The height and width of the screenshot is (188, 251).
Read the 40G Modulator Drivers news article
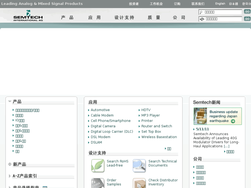[x=216, y=140]
